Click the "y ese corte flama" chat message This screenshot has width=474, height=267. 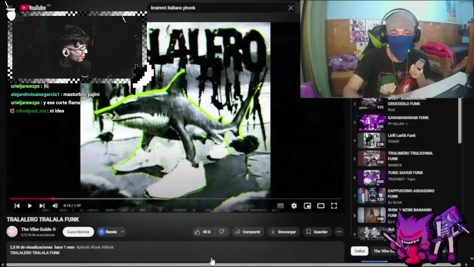click(61, 103)
